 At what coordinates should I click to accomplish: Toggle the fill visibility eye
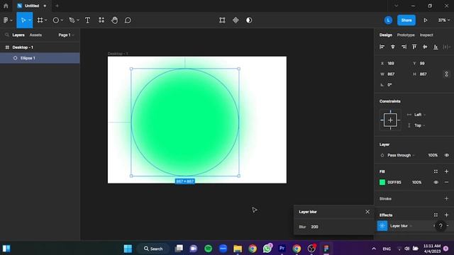436,183
